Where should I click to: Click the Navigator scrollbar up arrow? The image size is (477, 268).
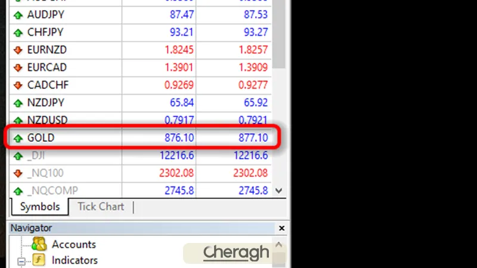279,245
